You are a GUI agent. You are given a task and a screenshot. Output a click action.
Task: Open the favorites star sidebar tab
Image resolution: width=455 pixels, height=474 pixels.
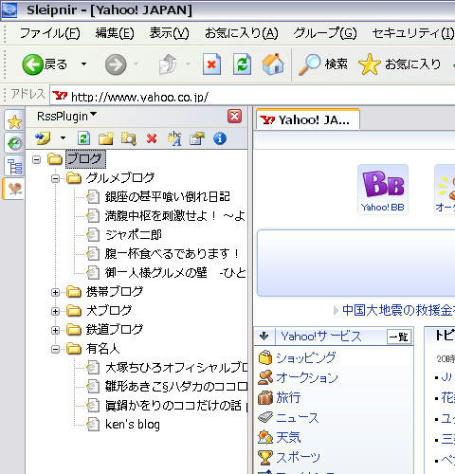click(x=14, y=121)
